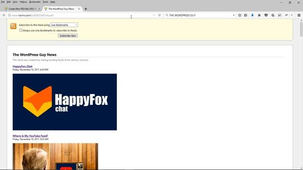Open the File menu

tap(3, 2)
